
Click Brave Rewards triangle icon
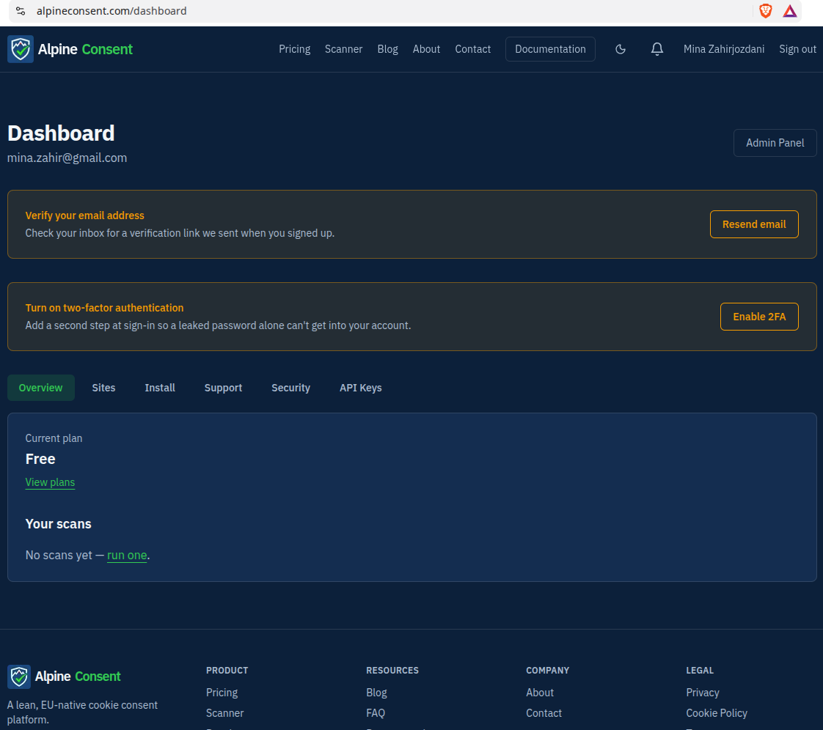789,11
